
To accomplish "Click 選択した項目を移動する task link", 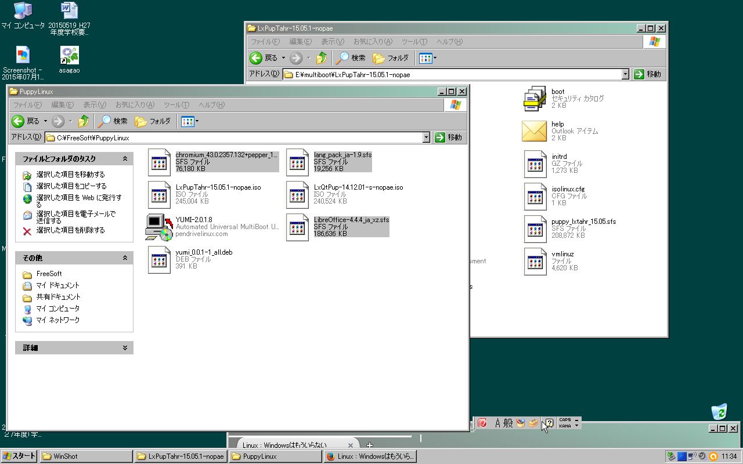I will pyautogui.click(x=70, y=175).
